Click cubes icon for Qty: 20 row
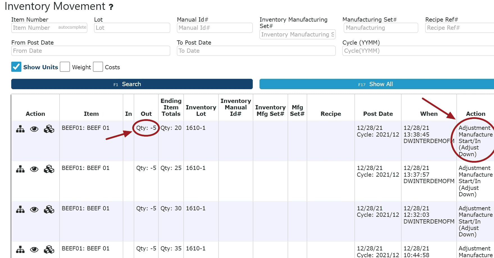Image resolution: width=494 pixels, height=258 pixels. [49, 129]
